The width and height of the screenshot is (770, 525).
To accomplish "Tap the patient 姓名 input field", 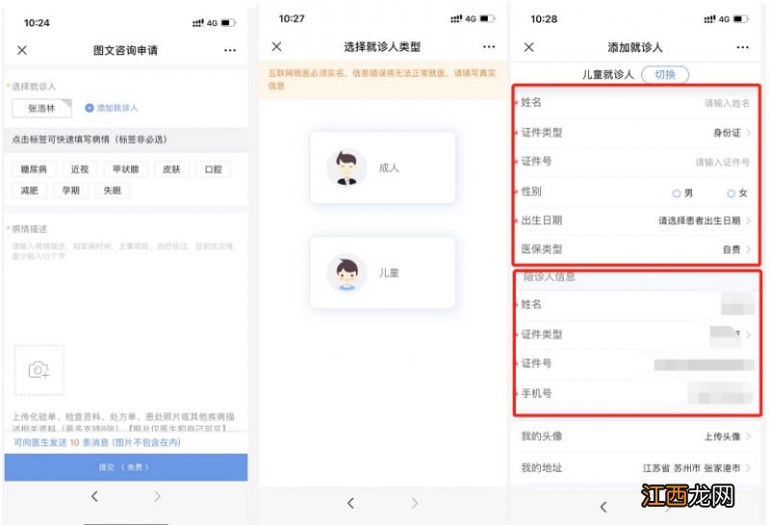I will click(x=636, y=103).
